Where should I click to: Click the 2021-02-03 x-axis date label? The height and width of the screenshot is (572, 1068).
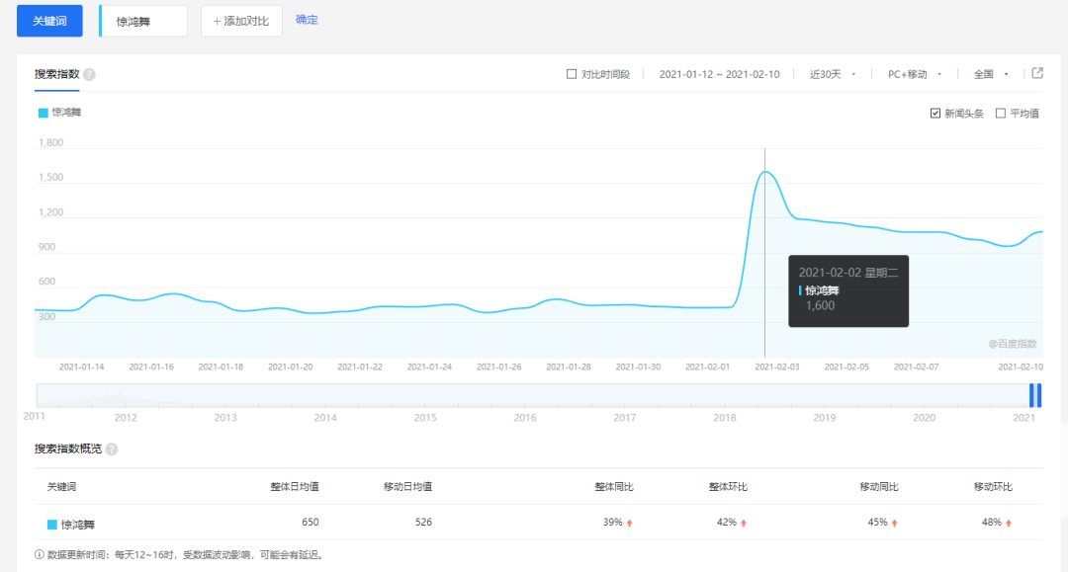777,367
